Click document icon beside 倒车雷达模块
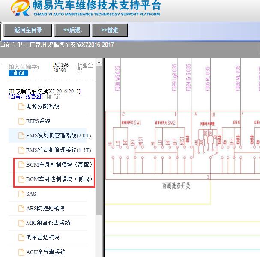 pos(21,237)
